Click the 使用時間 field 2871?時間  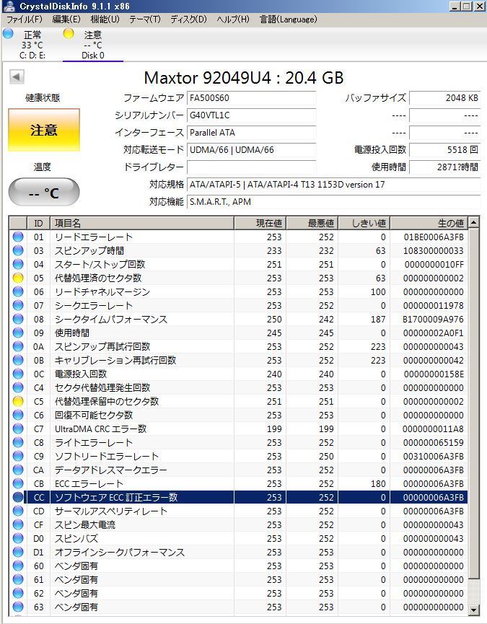point(445,167)
